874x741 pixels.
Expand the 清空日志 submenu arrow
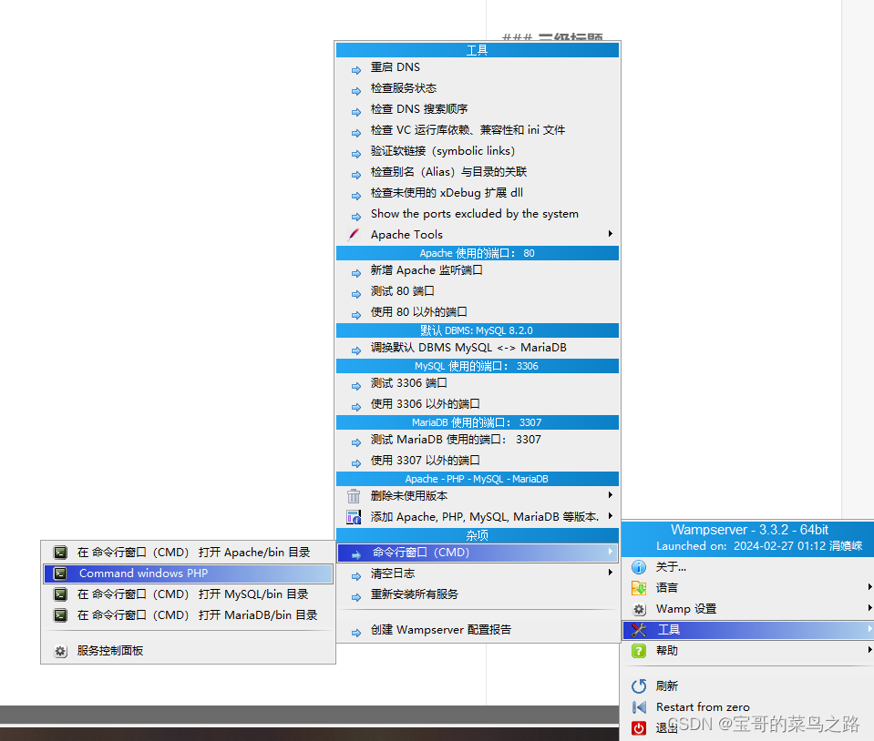[x=611, y=573]
